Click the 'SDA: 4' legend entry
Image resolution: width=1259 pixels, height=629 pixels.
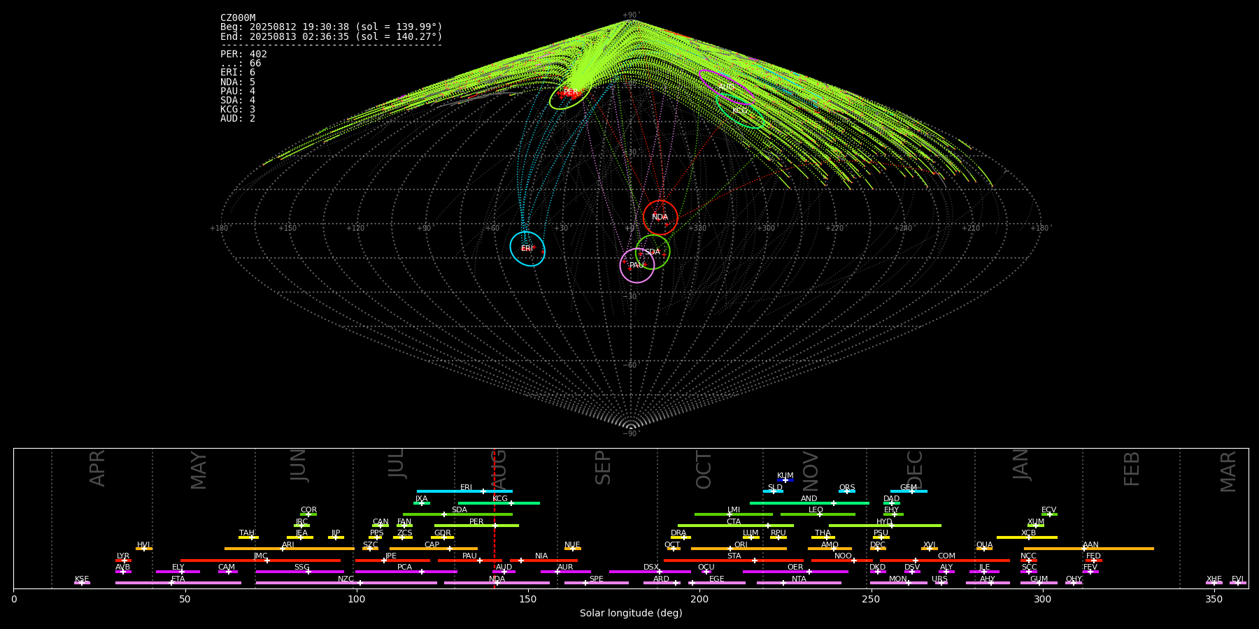pos(238,101)
